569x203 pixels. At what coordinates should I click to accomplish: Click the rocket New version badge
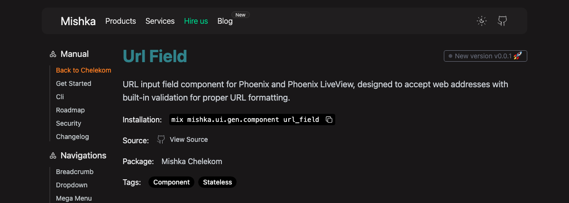click(x=486, y=56)
